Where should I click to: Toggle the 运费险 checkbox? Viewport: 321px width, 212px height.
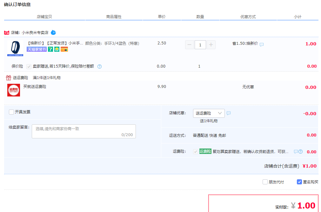click(x=196, y=152)
